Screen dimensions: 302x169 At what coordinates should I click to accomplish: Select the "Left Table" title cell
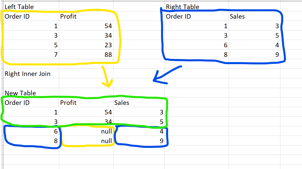(19, 7)
